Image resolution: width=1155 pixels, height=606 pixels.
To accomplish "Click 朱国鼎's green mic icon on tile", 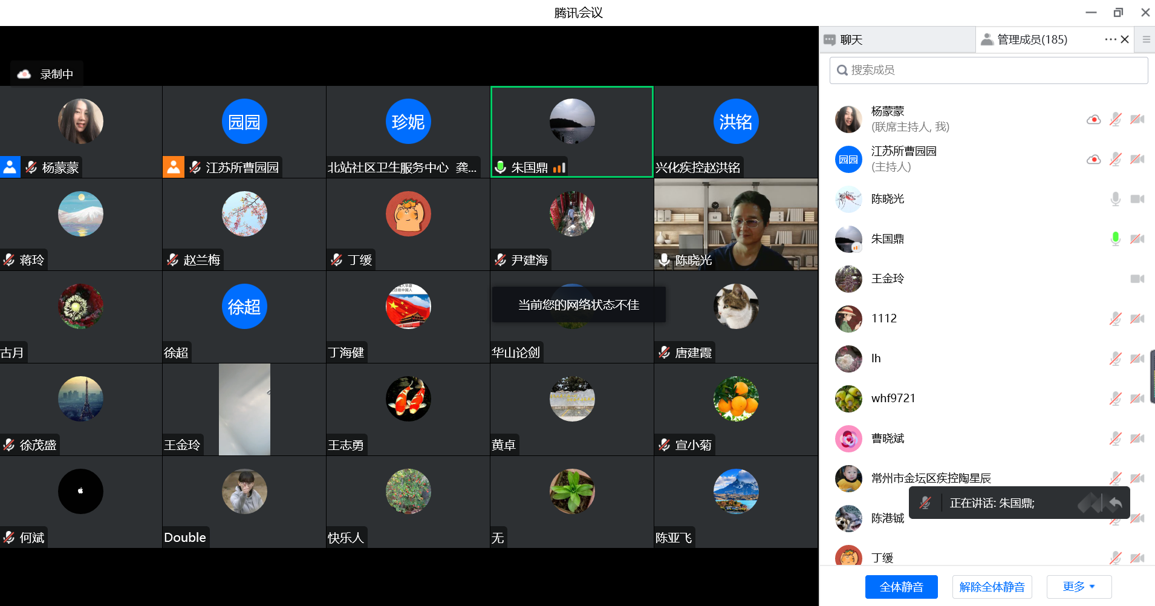I will 500,168.
